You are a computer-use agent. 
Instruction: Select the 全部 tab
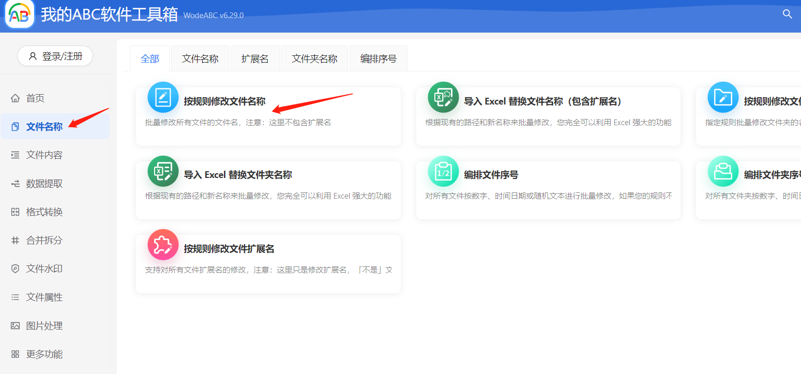pos(150,59)
